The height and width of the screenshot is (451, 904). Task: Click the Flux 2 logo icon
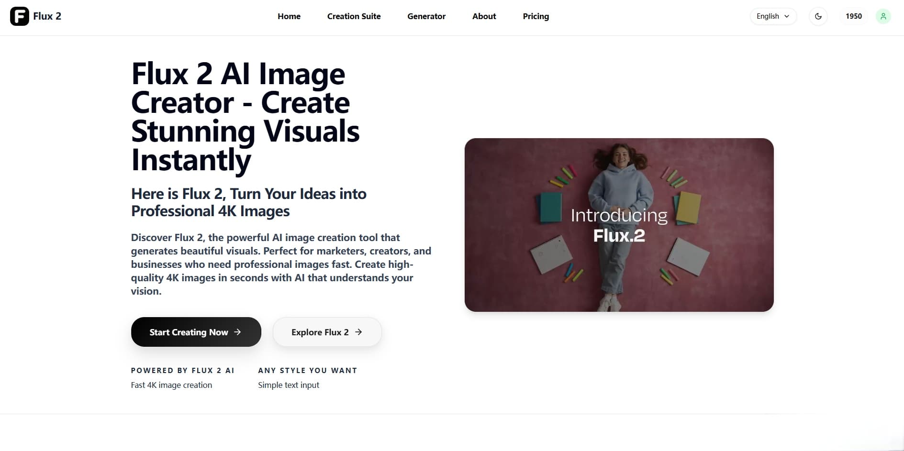click(x=20, y=16)
